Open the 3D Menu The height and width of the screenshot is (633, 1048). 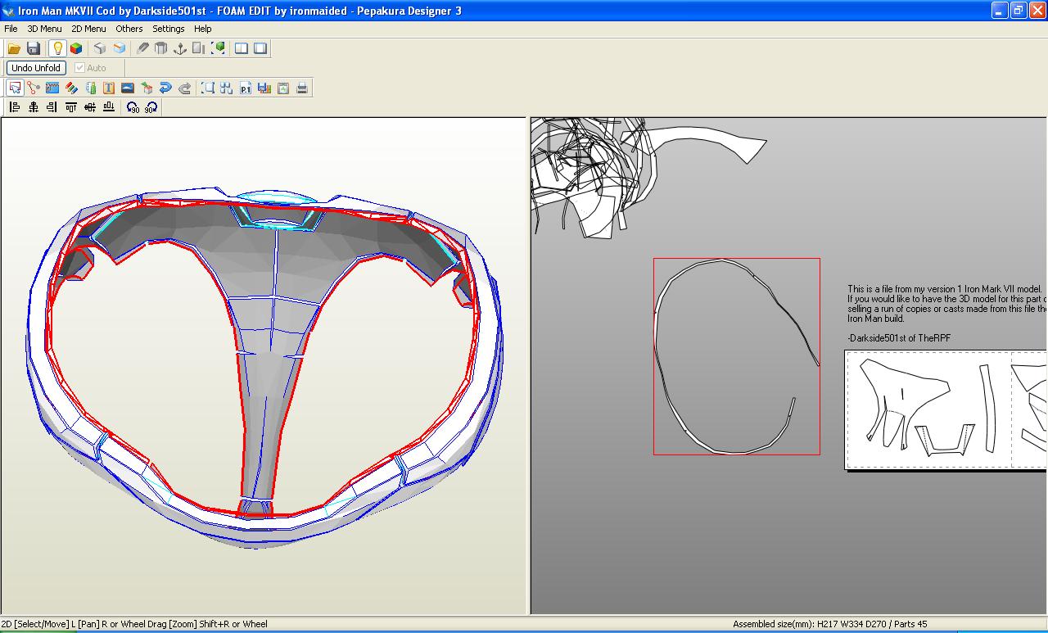click(x=44, y=29)
